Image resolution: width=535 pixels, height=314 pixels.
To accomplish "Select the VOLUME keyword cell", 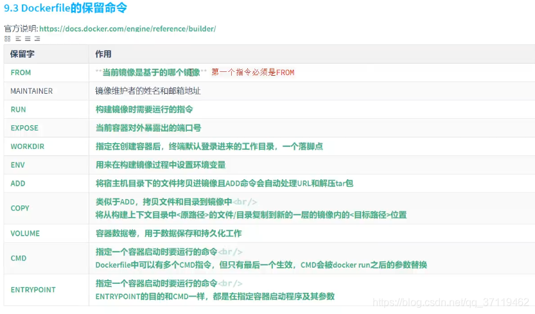I will click(46, 234).
